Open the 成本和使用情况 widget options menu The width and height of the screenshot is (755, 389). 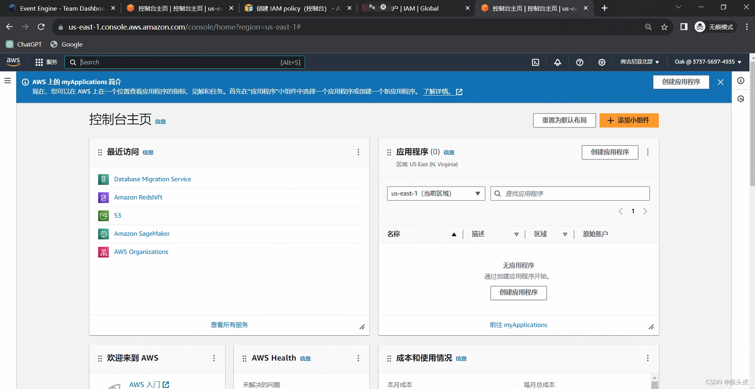tap(648, 358)
